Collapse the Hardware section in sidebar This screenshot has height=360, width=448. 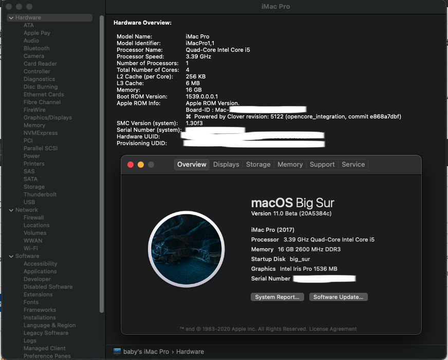point(11,17)
